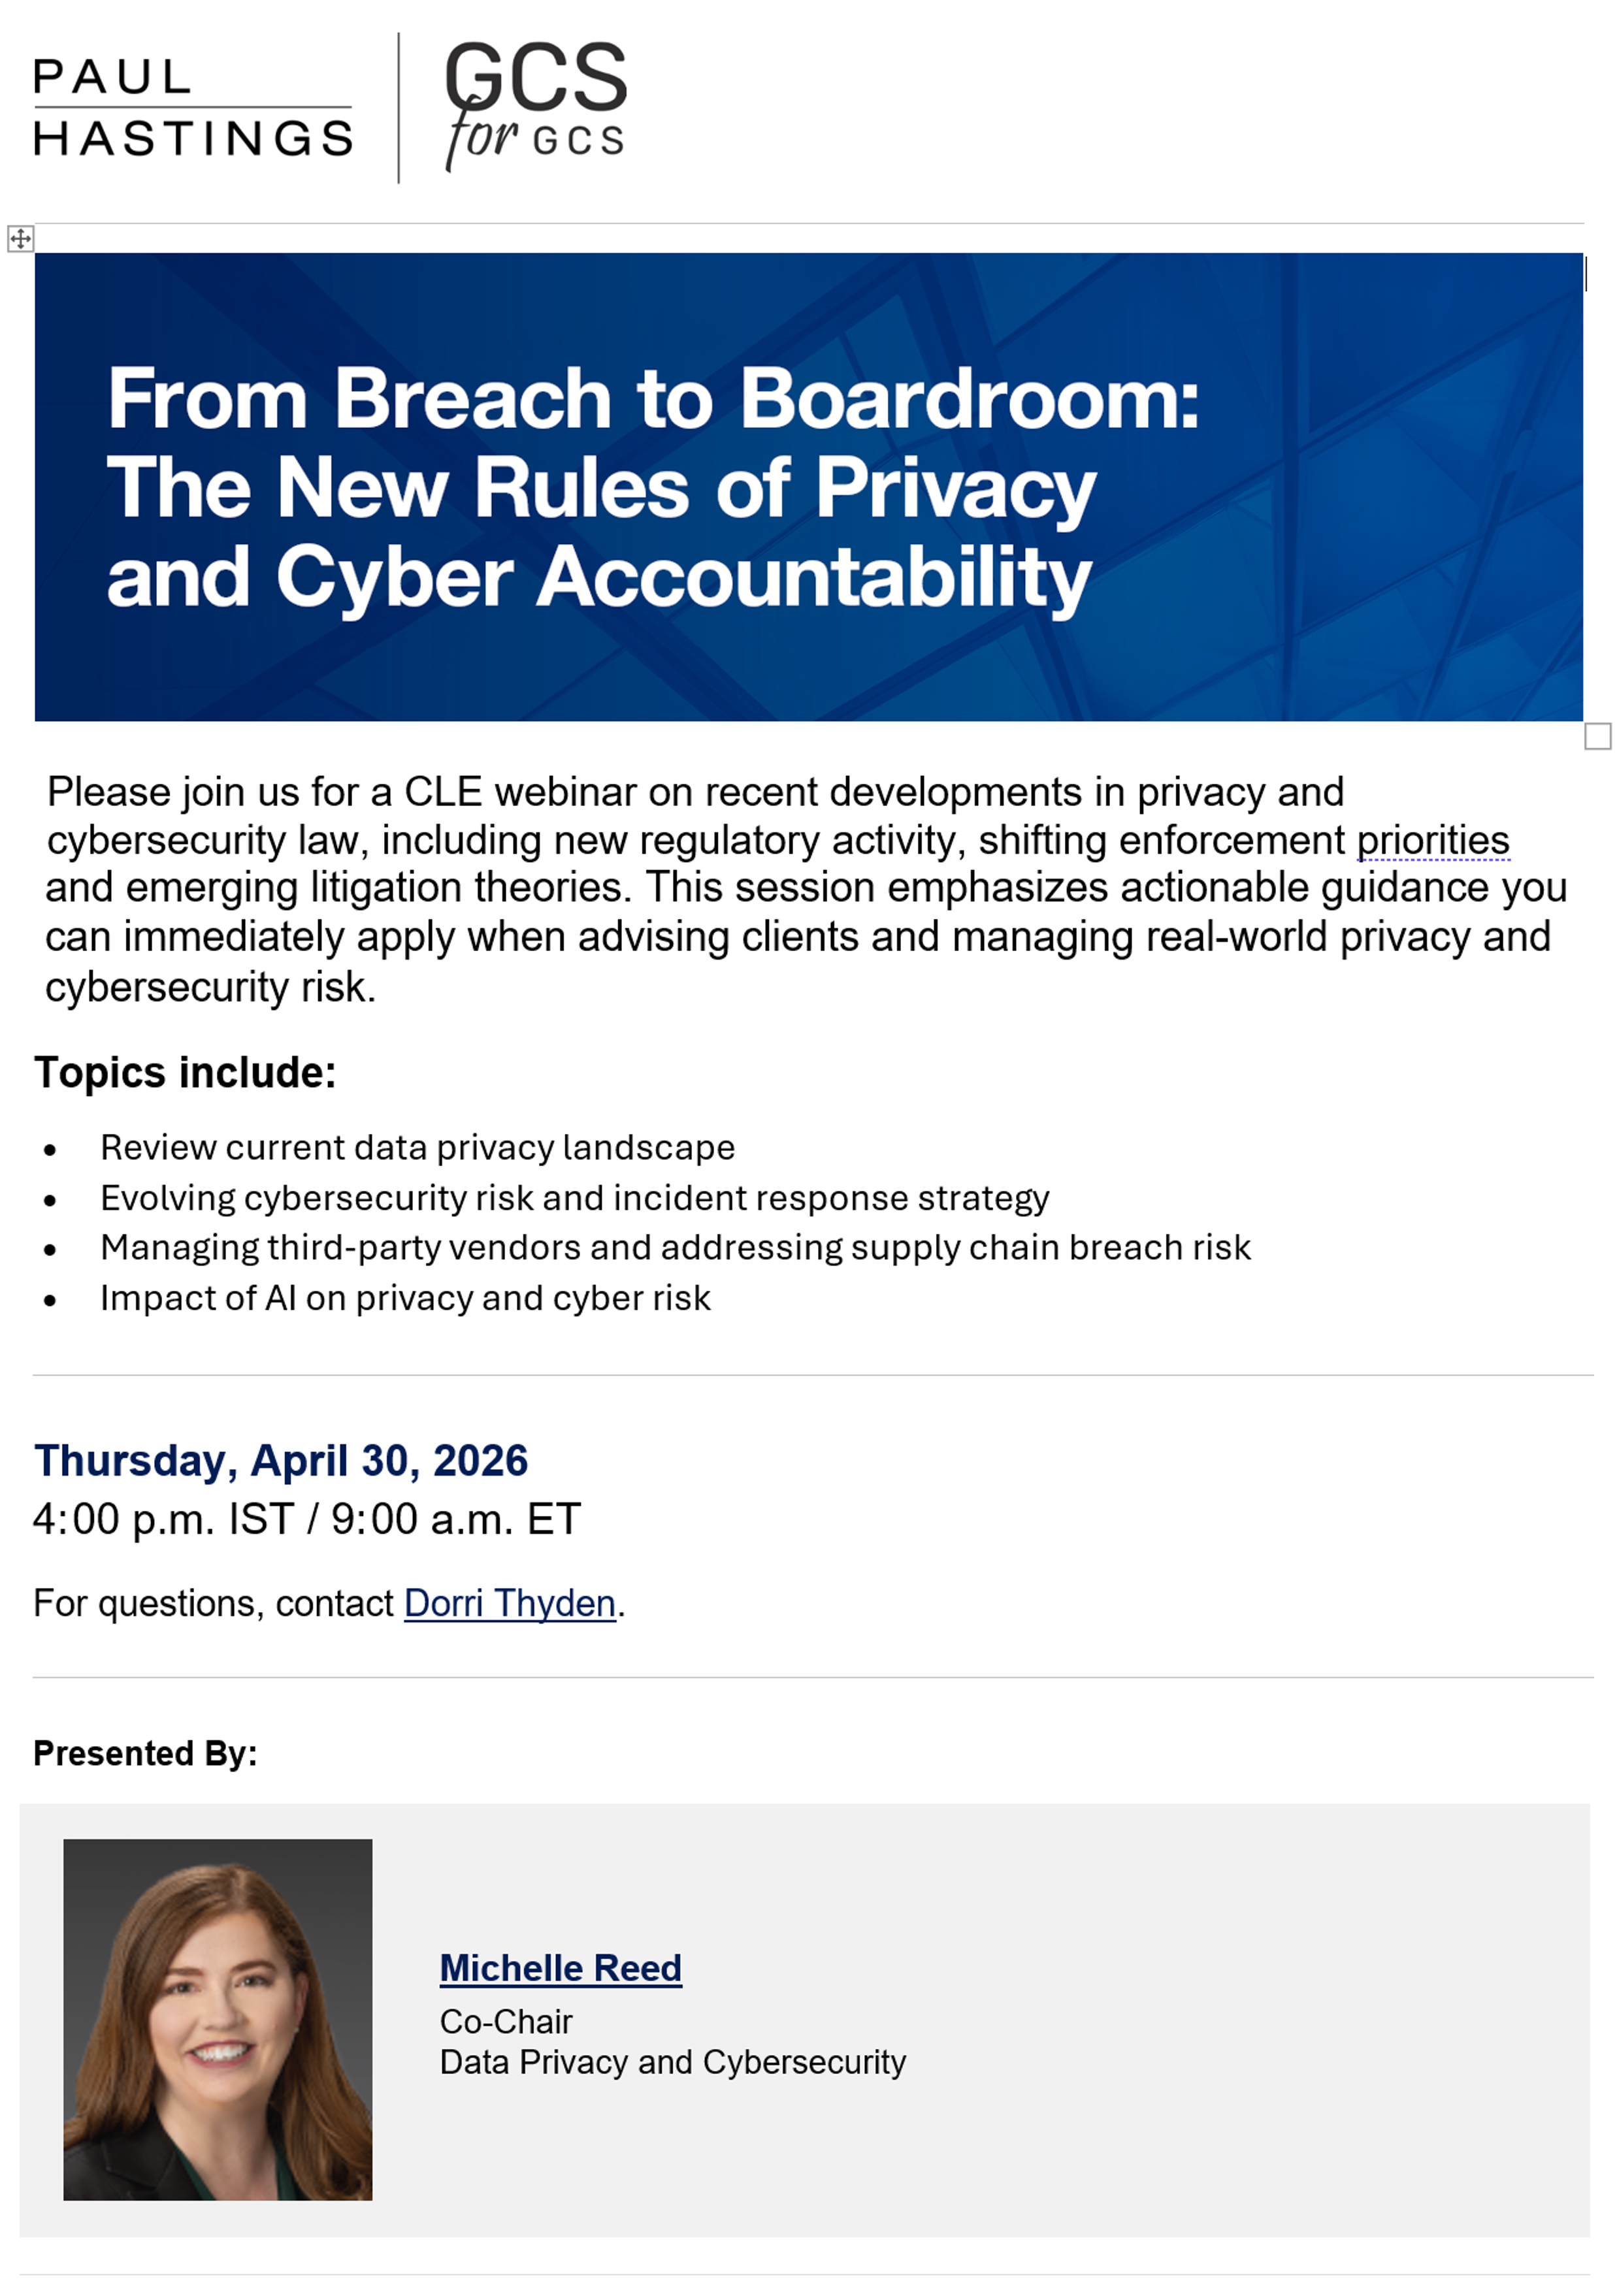This screenshot has width=1617, height=2296.
Task: Click the table move handle icon
Action: [20, 238]
